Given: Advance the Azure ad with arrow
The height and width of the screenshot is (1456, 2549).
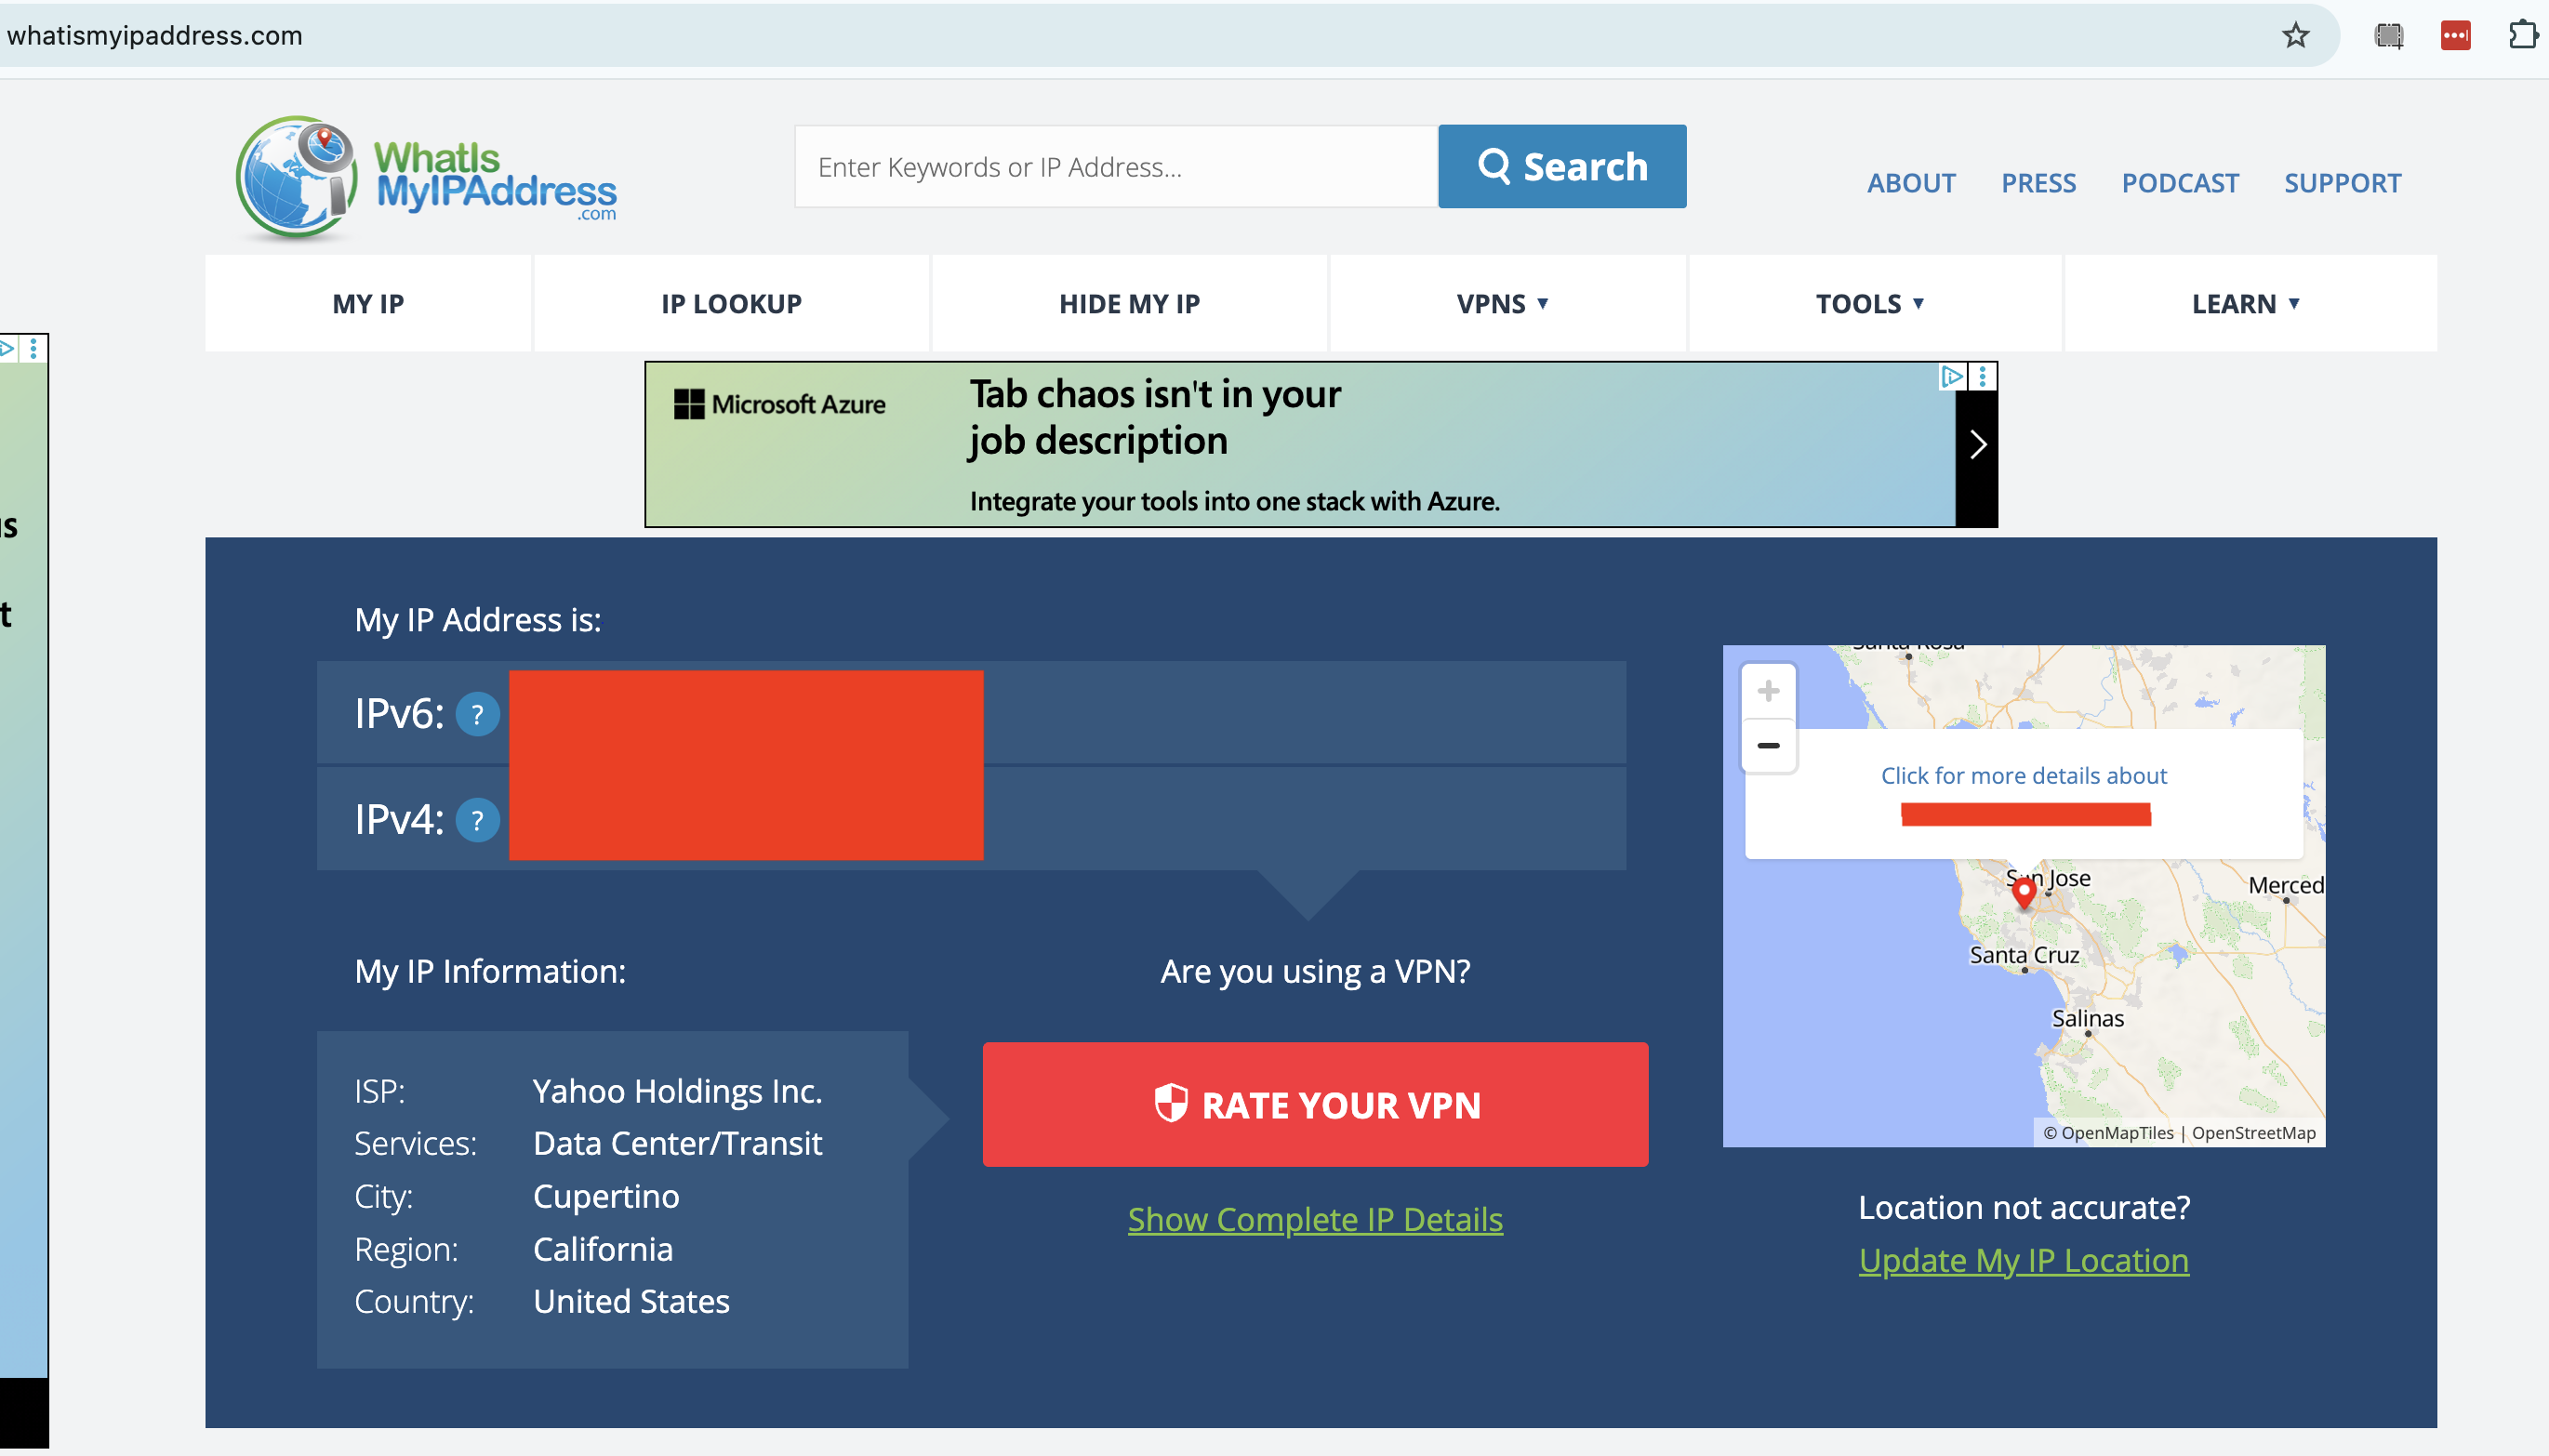Looking at the screenshot, I should tap(1976, 444).
